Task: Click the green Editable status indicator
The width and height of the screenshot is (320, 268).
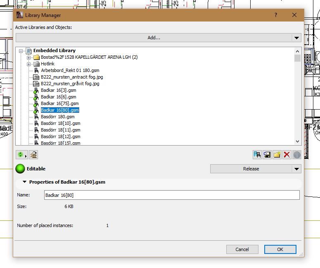Action: 20,169
